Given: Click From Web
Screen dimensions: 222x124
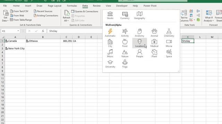Looking at the screenshot, I should point(17,15).
